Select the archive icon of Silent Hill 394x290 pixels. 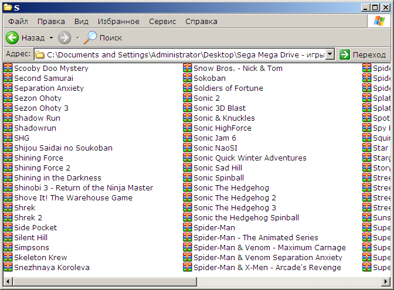[8, 237]
